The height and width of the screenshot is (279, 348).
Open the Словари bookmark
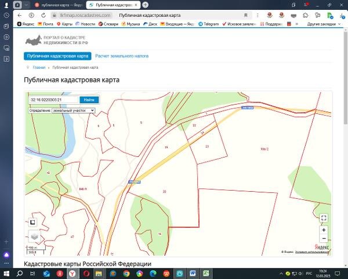[x=108, y=24]
